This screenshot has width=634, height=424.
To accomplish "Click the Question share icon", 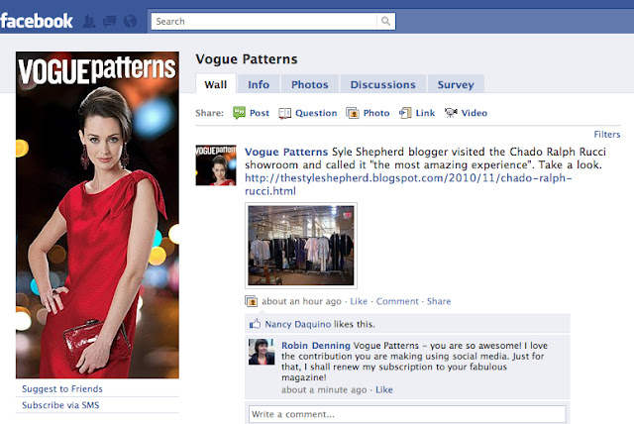I will (284, 113).
